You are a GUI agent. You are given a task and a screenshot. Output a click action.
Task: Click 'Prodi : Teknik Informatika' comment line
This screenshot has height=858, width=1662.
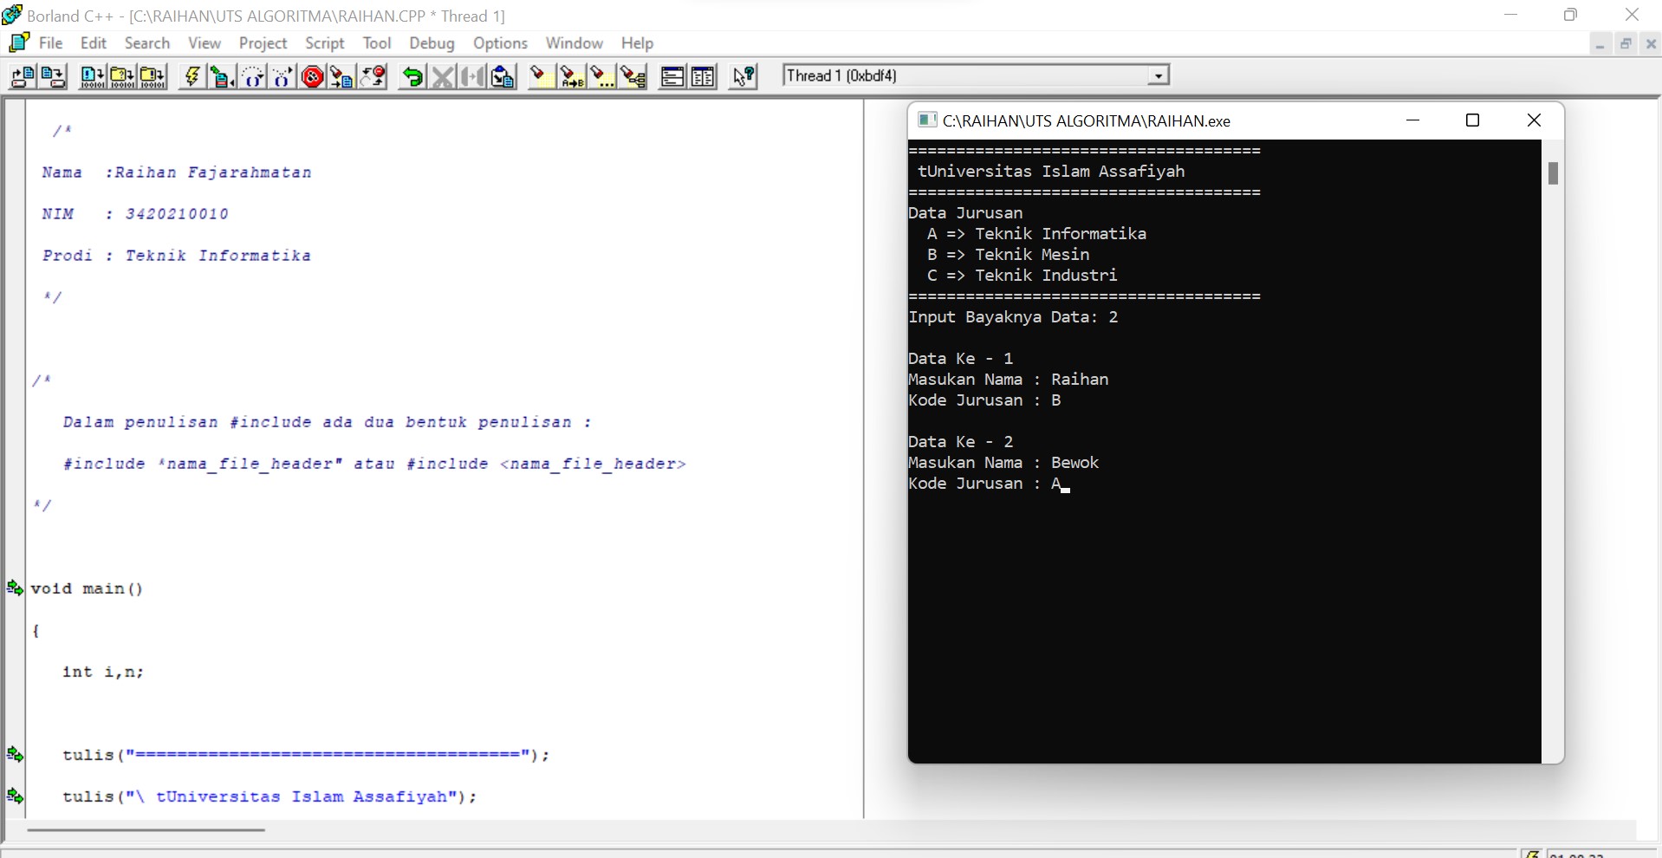177,256
